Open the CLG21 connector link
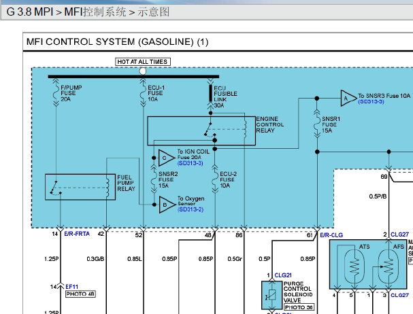Viewport: 413px width, 314px height. [283, 275]
